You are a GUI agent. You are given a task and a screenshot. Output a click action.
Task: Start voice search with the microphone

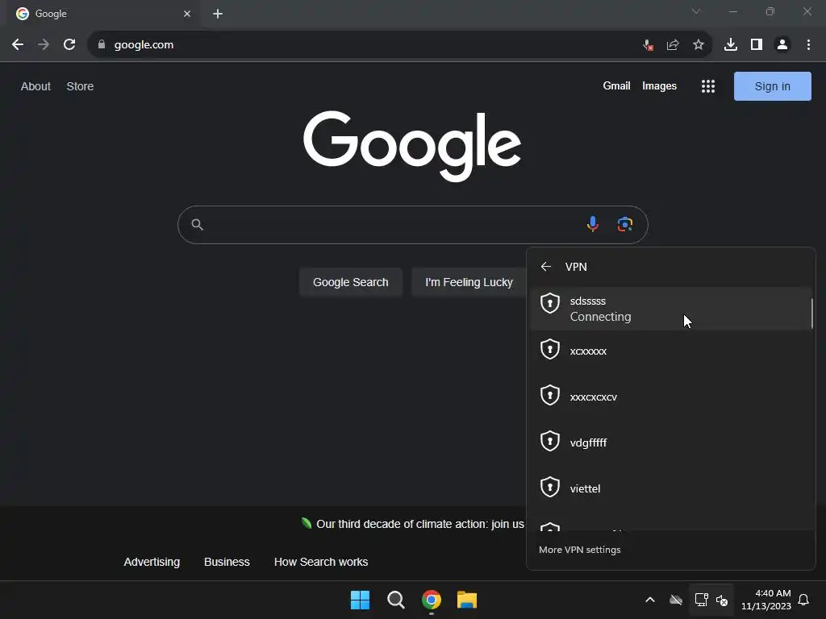(x=593, y=224)
